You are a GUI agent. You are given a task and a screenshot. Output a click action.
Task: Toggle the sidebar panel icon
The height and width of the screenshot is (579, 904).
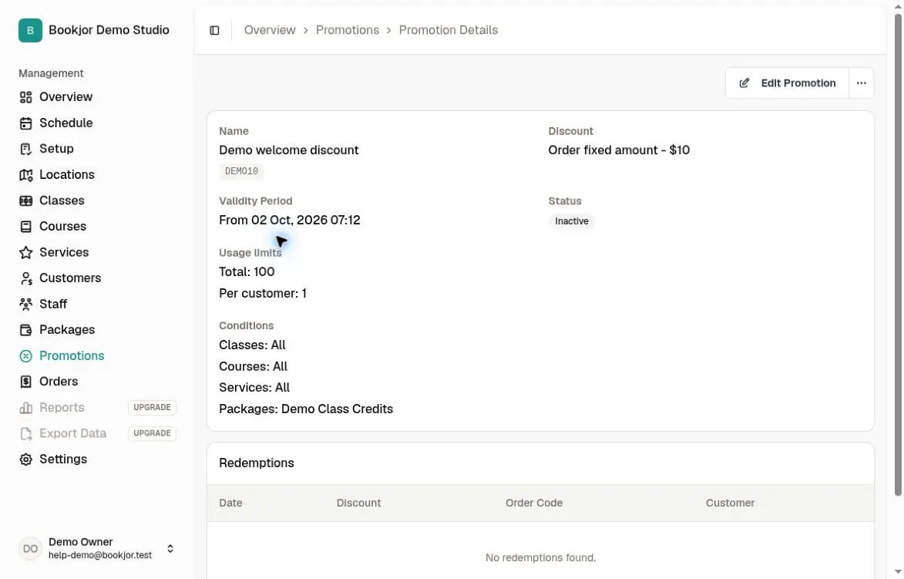pos(214,31)
